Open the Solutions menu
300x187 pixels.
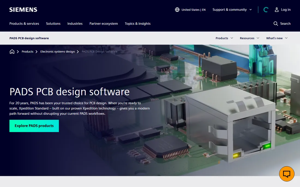[x=53, y=24]
